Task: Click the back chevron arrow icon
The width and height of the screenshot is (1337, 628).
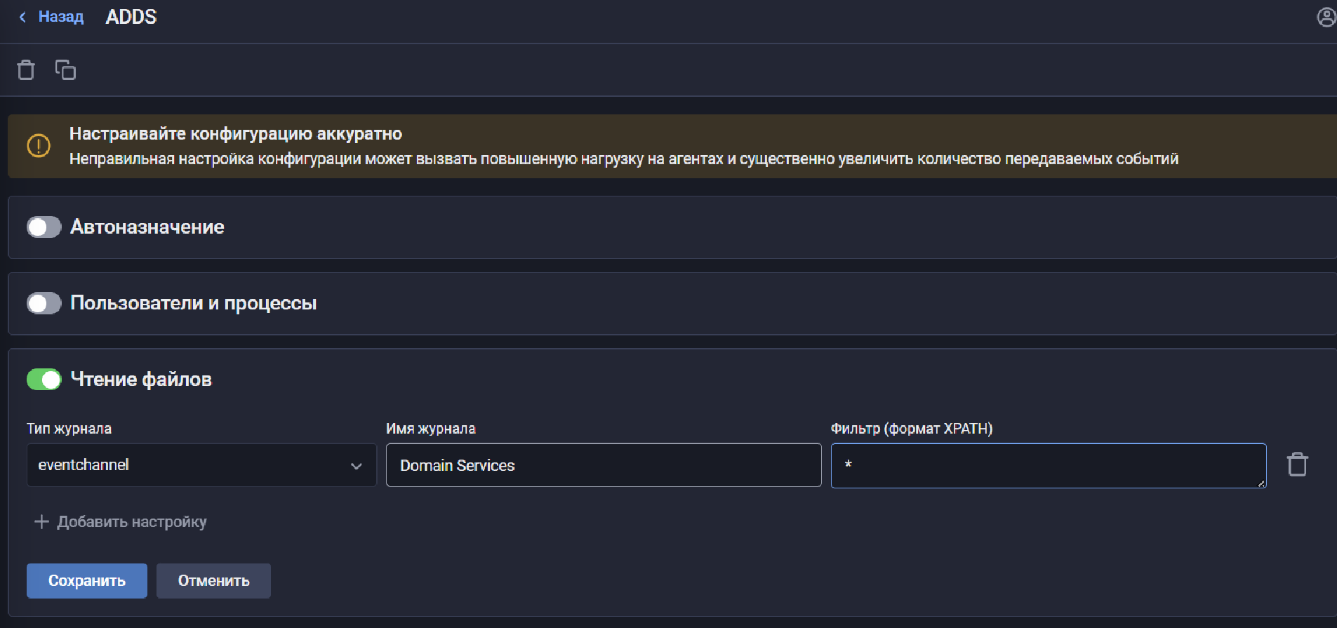Action: [23, 17]
